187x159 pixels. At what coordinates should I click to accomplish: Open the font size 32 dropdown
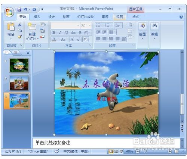coord(90,25)
